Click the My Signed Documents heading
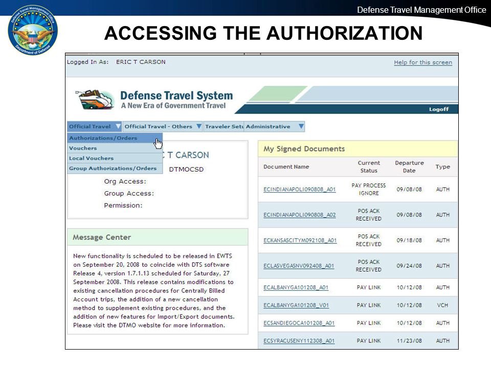Screen dimensions: 491x368 pos(304,149)
